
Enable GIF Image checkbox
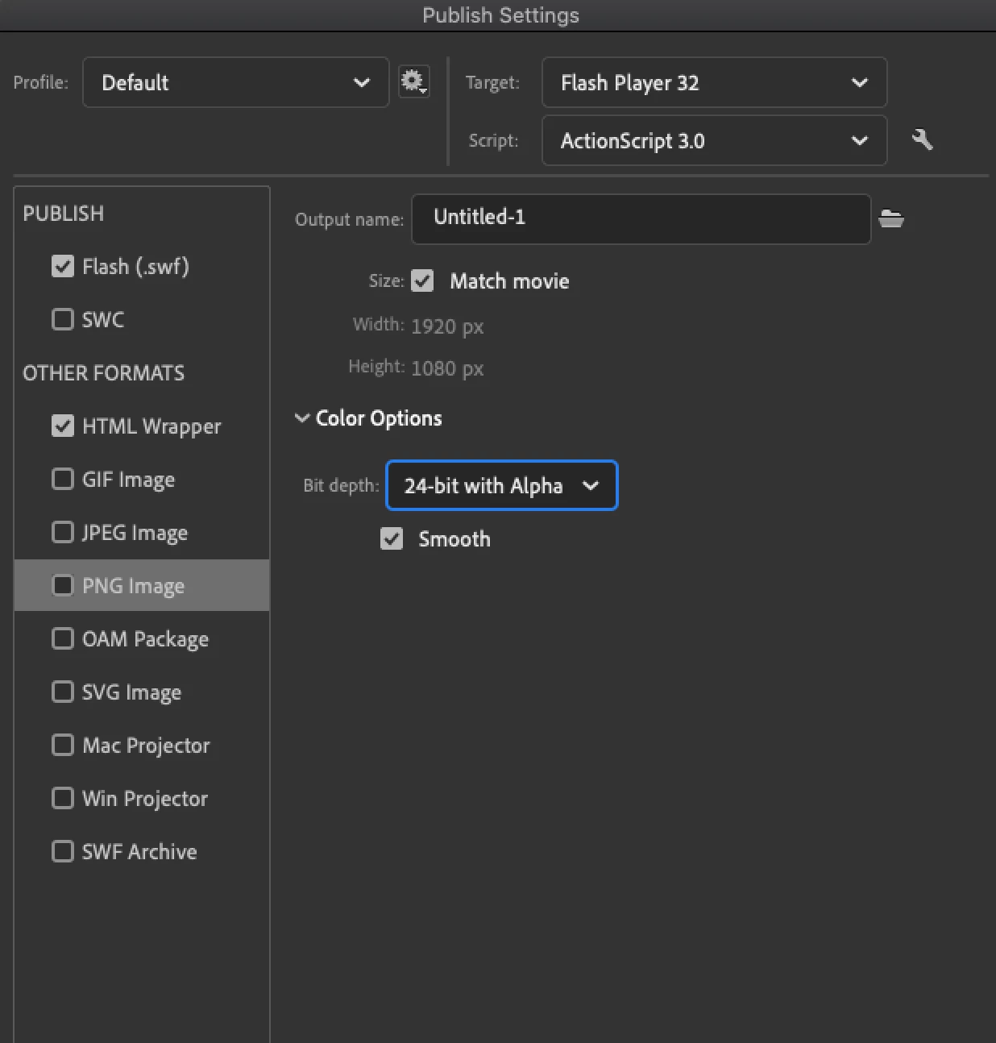(63, 479)
